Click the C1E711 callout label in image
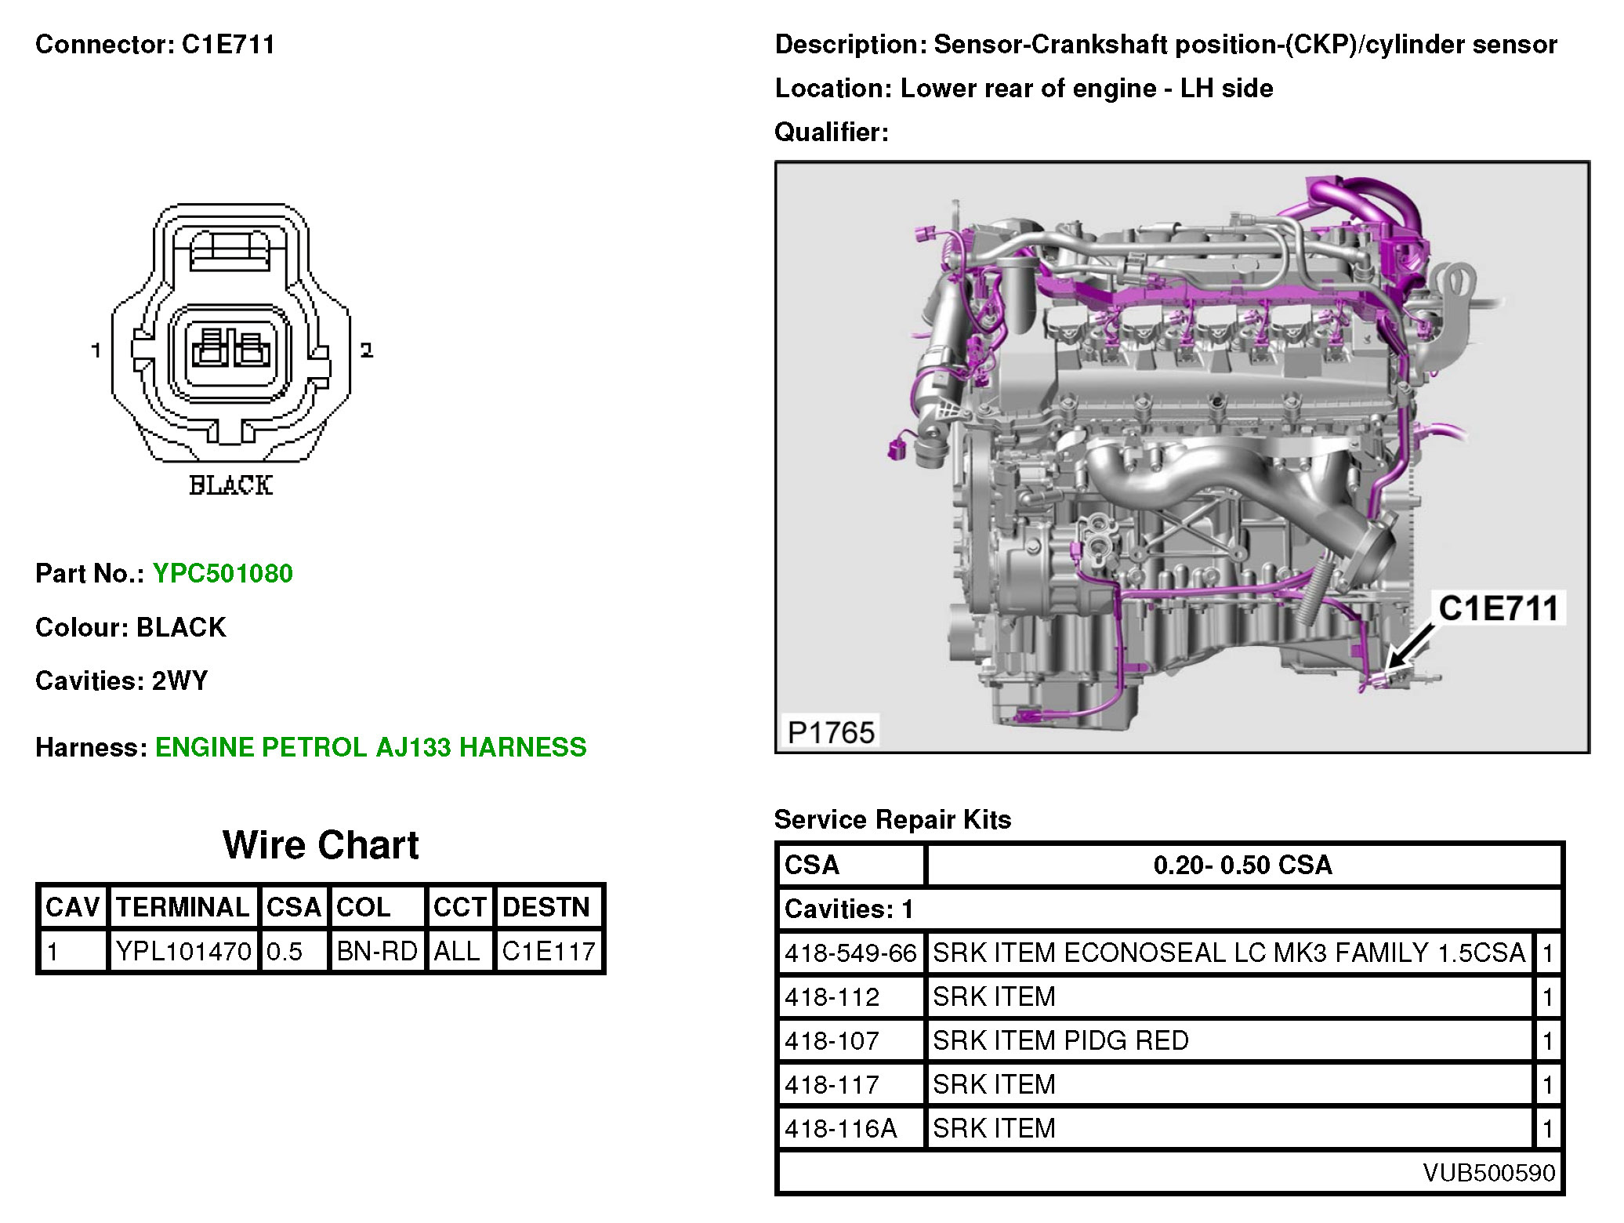This screenshot has height=1223, width=1624. coord(1498,608)
